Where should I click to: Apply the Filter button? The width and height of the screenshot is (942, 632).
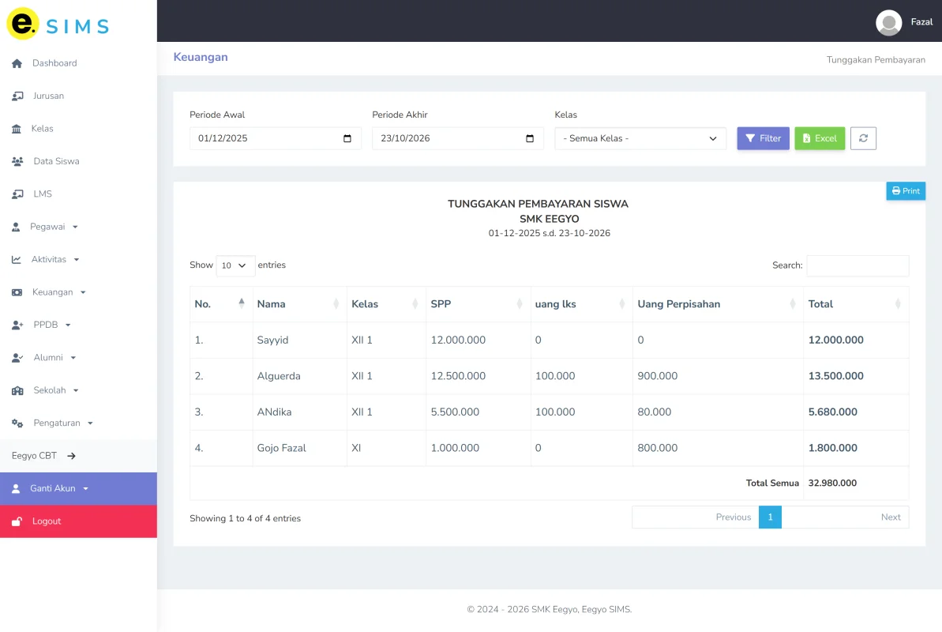coord(763,138)
